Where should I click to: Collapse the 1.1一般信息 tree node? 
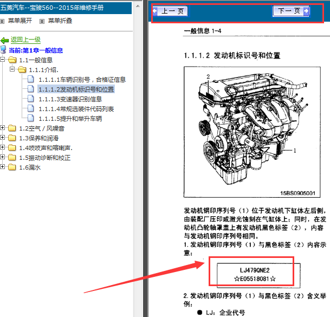pos(3,60)
